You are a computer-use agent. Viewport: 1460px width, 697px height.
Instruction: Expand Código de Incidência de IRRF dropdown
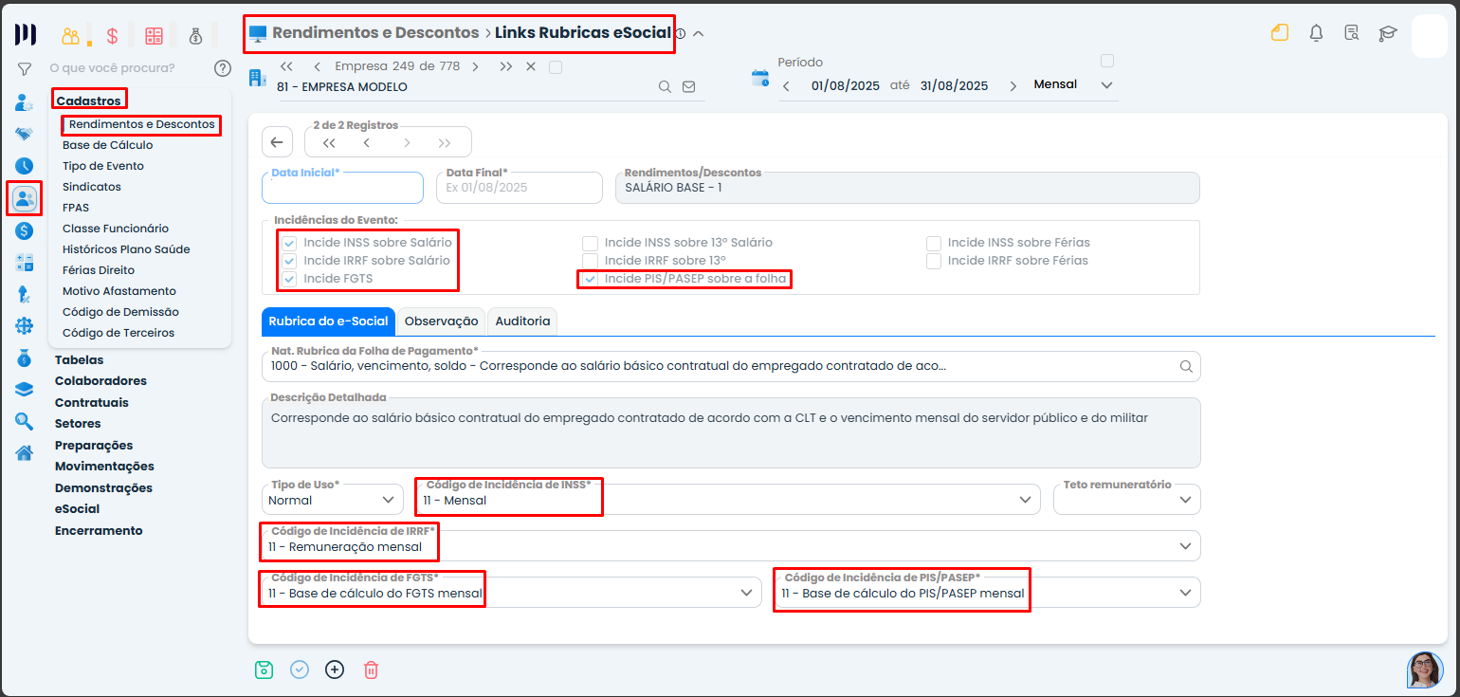coord(730,545)
